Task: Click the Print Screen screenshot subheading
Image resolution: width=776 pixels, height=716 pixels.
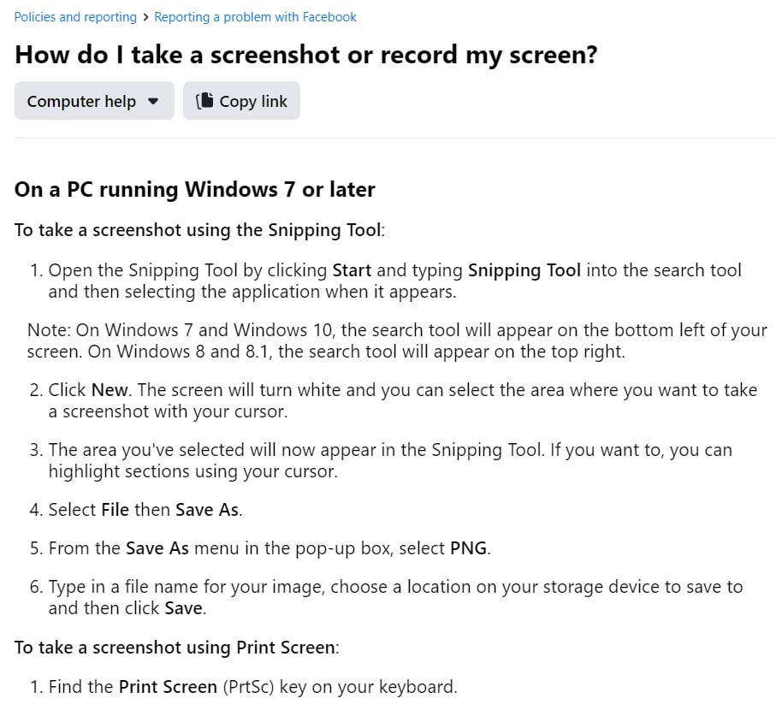Action: click(177, 648)
